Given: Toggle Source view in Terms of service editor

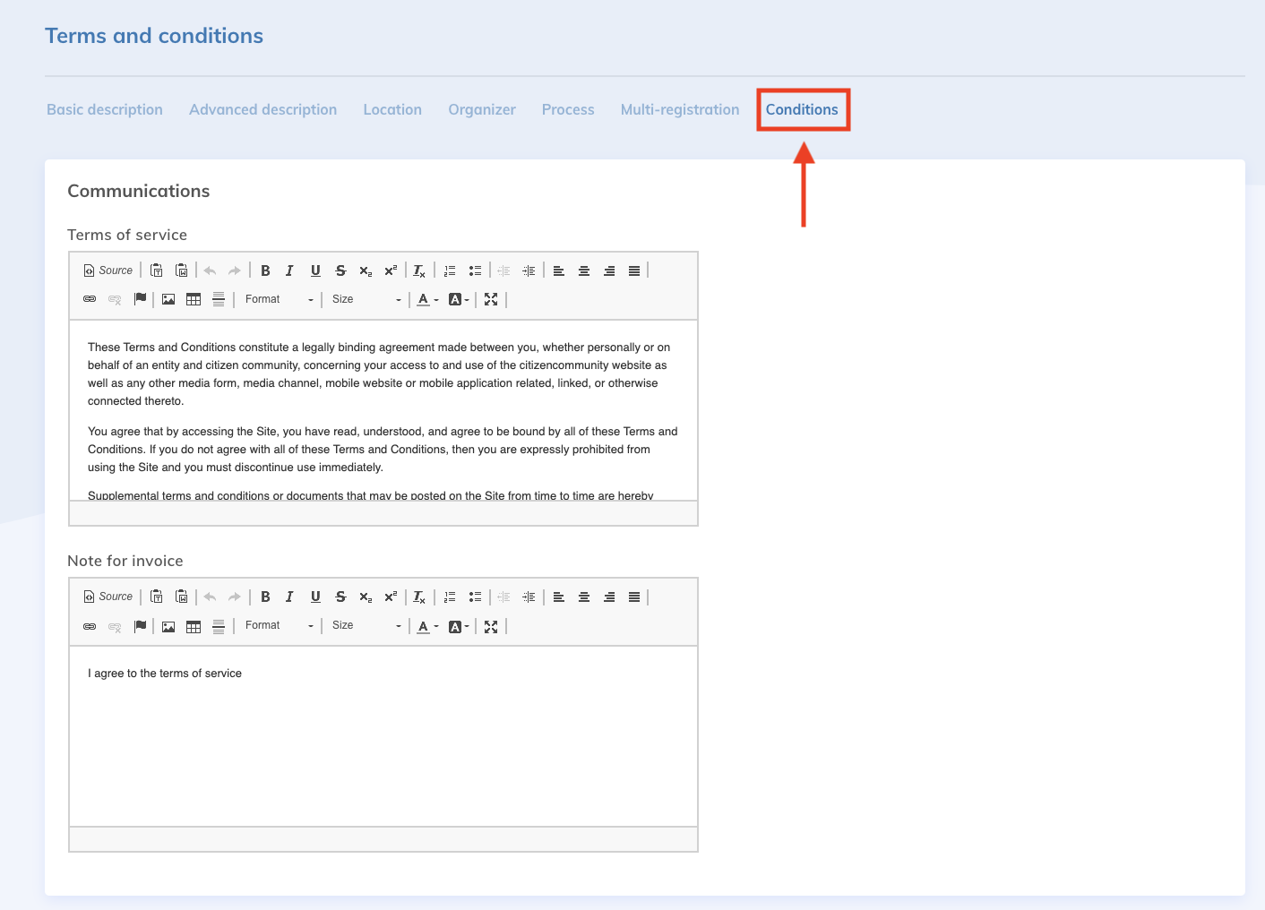Looking at the screenshot, I should [108, 270].
